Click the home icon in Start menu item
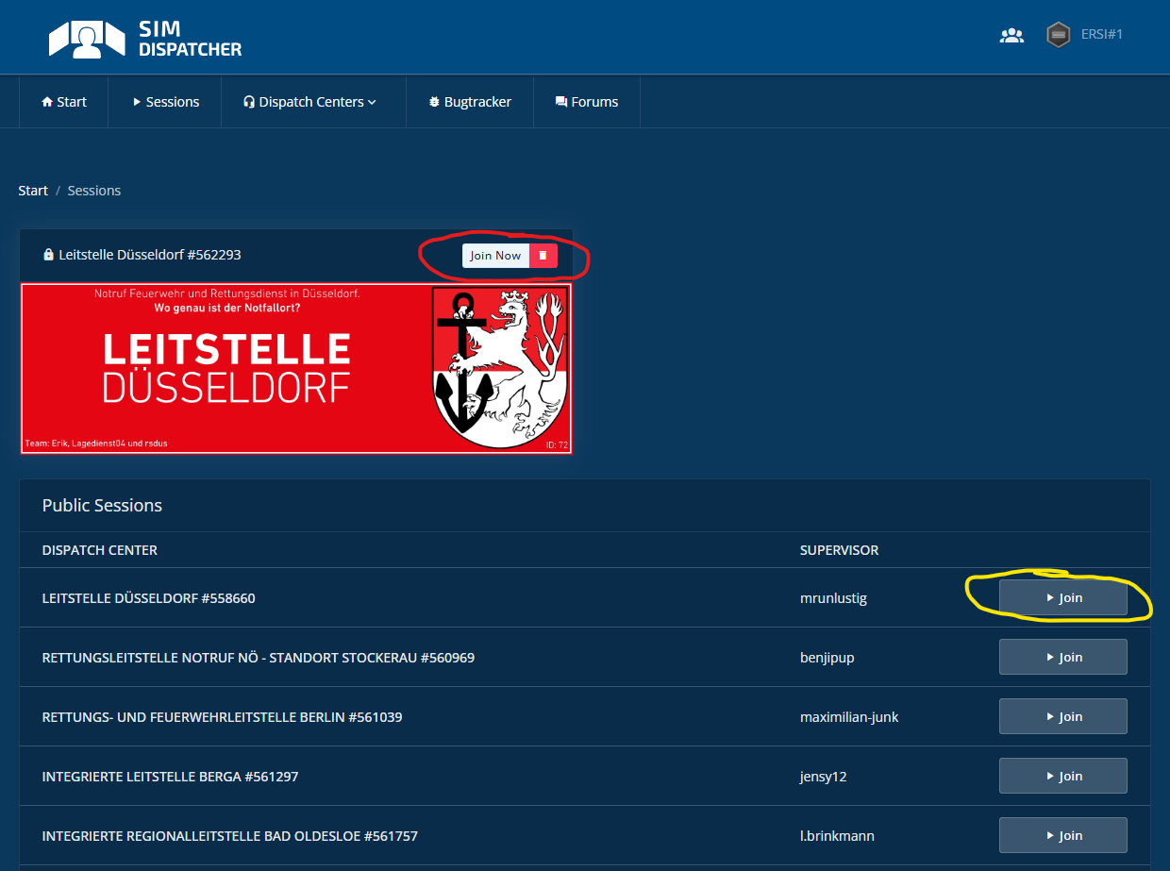Image resolution: width=1170 pixels, height=871 pixels. pos(47,102)
